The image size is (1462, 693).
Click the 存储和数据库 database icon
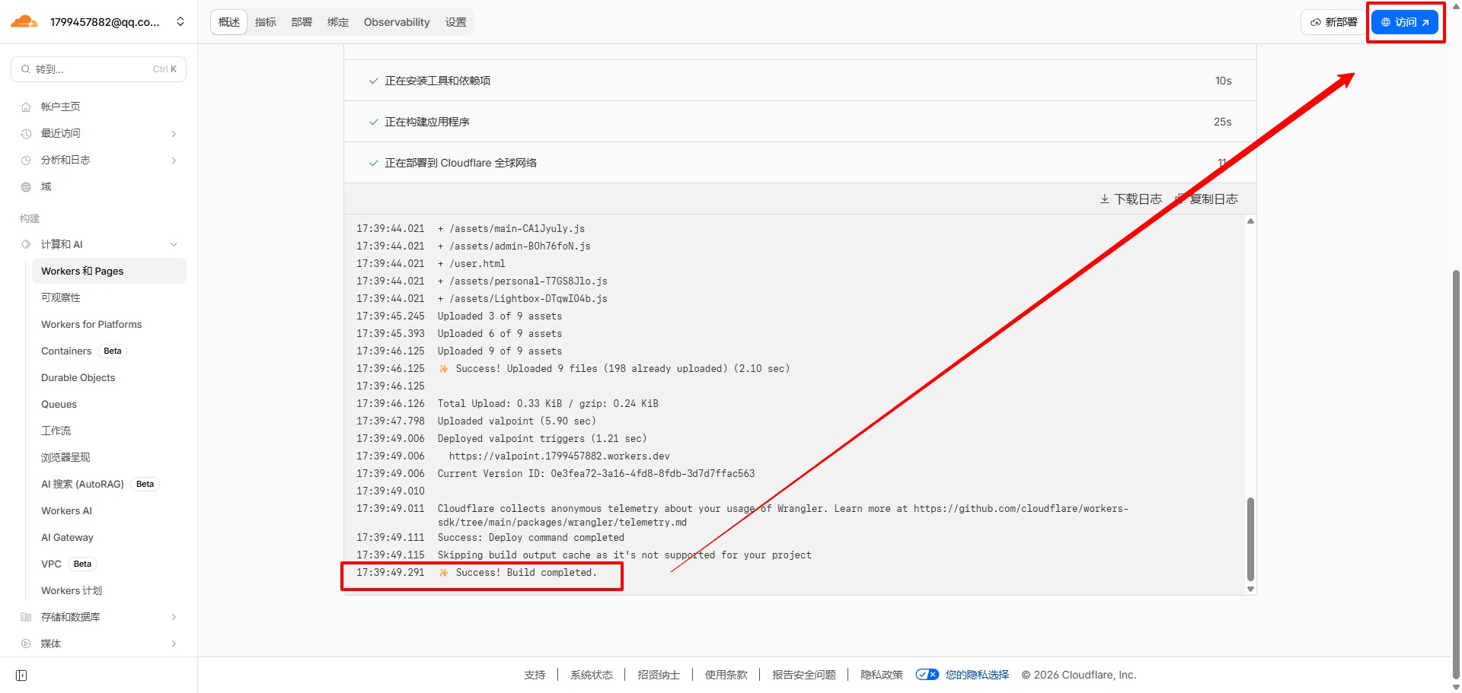pyautogui.click(x=26, y=617)
